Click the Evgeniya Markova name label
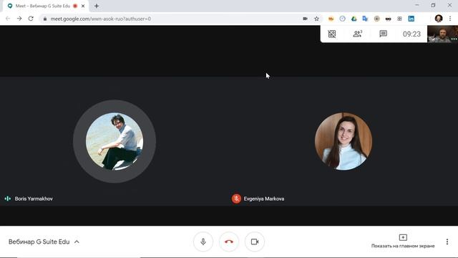 pyautogui.click(x=264, y=199)
